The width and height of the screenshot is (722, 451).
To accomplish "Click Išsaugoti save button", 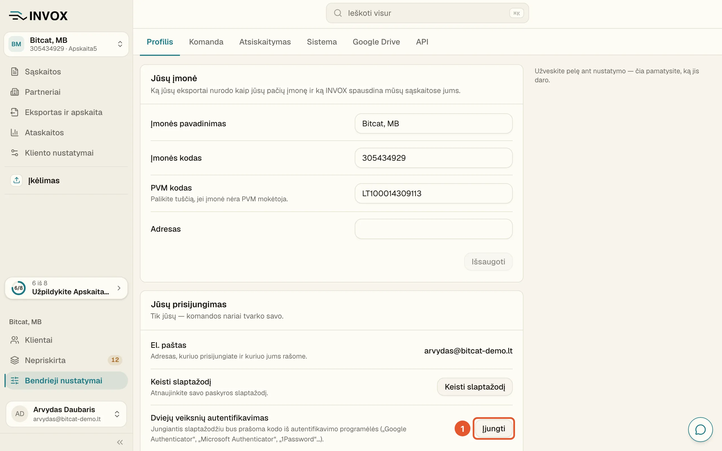I will (488, 262).
